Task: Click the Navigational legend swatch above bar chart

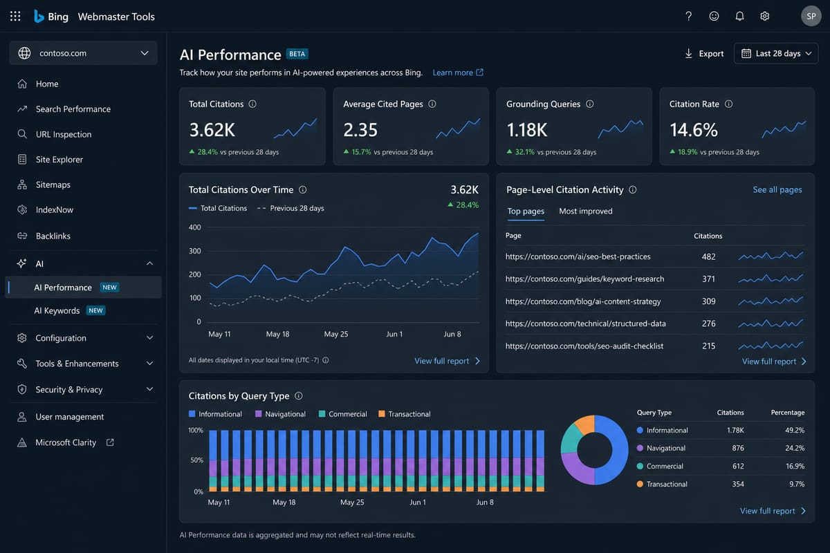Action: (x=259, y=414)
